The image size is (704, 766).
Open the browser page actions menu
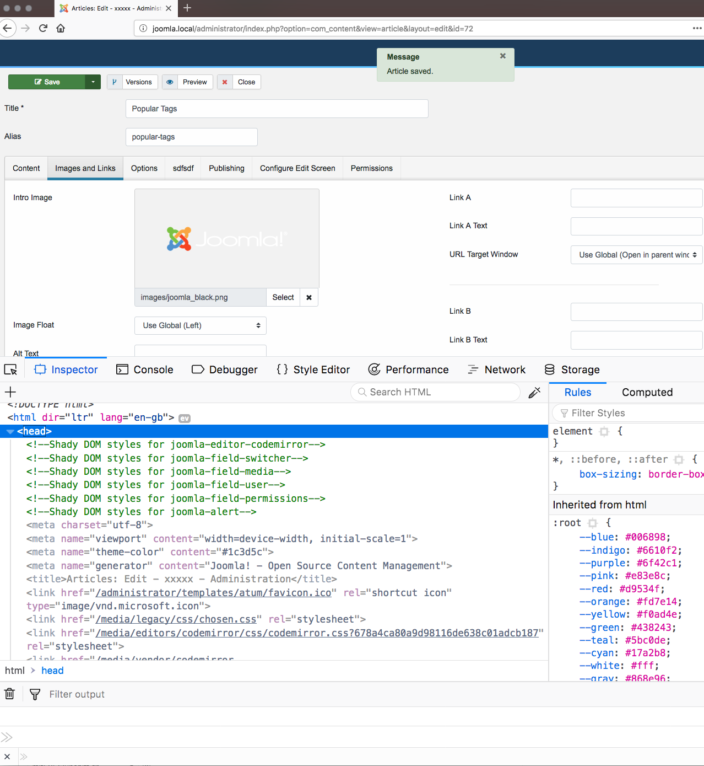pos(697,28)
